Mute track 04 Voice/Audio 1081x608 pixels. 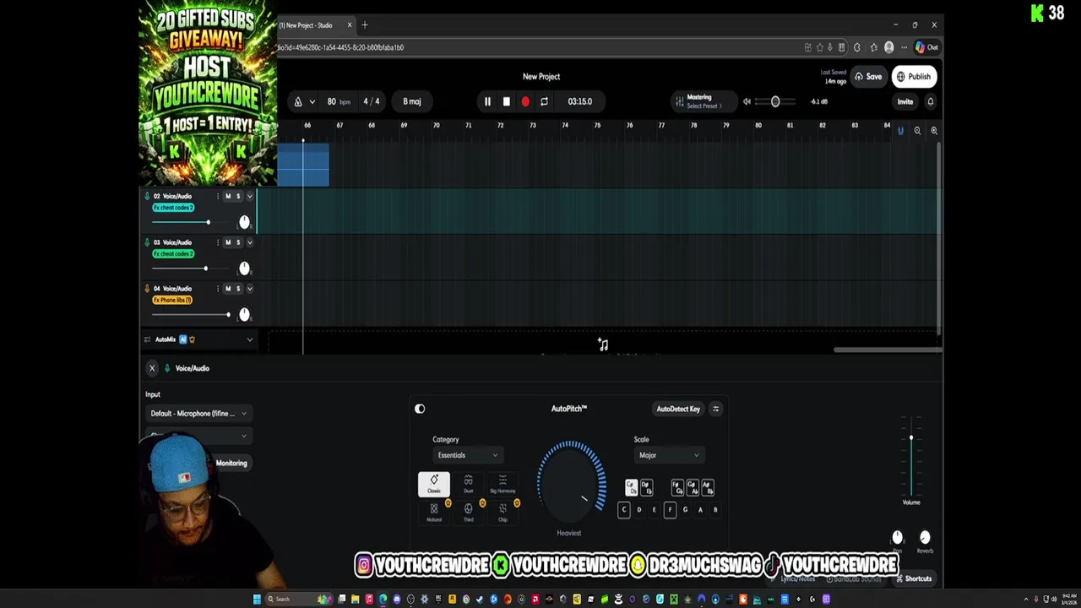pyautogui.click(x=227, y=289)
